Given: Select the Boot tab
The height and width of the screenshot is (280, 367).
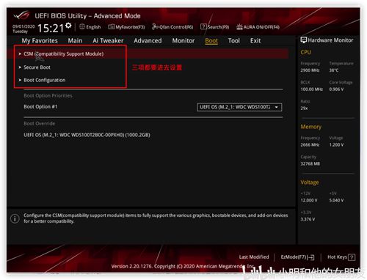Looking at the screenshot, I should [x=211, y=41].
